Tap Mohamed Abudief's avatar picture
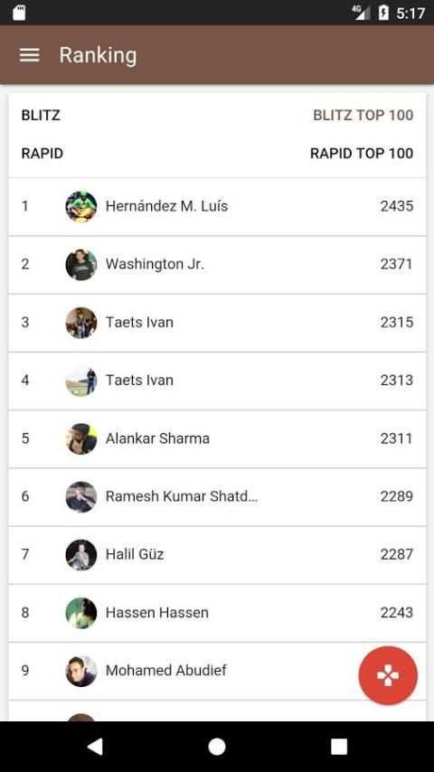 pyautogui.click(x=81, y=671)
